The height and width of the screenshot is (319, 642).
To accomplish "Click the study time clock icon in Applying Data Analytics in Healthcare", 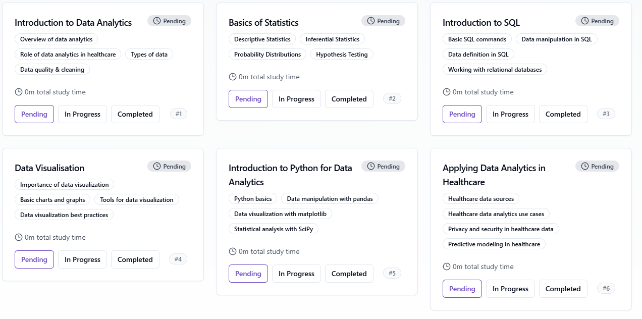I will [447, 267].
